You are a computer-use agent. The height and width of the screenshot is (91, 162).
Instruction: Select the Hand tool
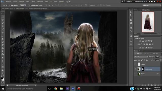(x=3, y=70)
